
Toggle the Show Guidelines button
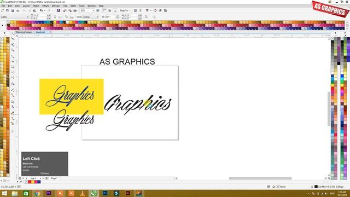pyautogui.click(x=114, y=10)
